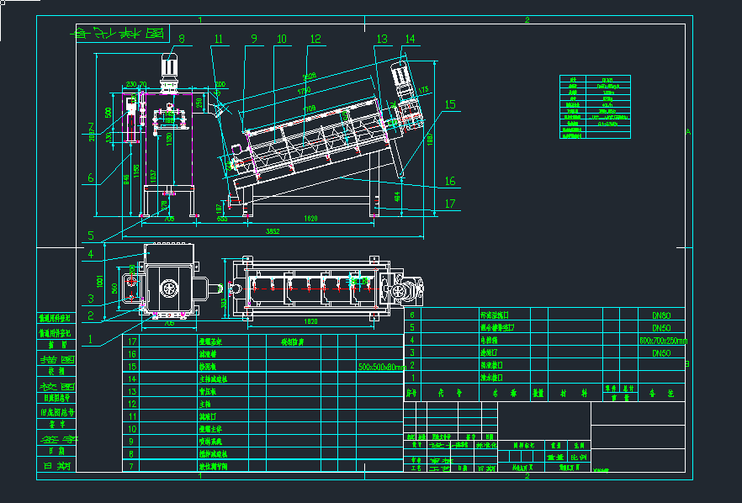Select callout balloon 6 left of mixing tank

pyautogui.click(x=91, y=178)
